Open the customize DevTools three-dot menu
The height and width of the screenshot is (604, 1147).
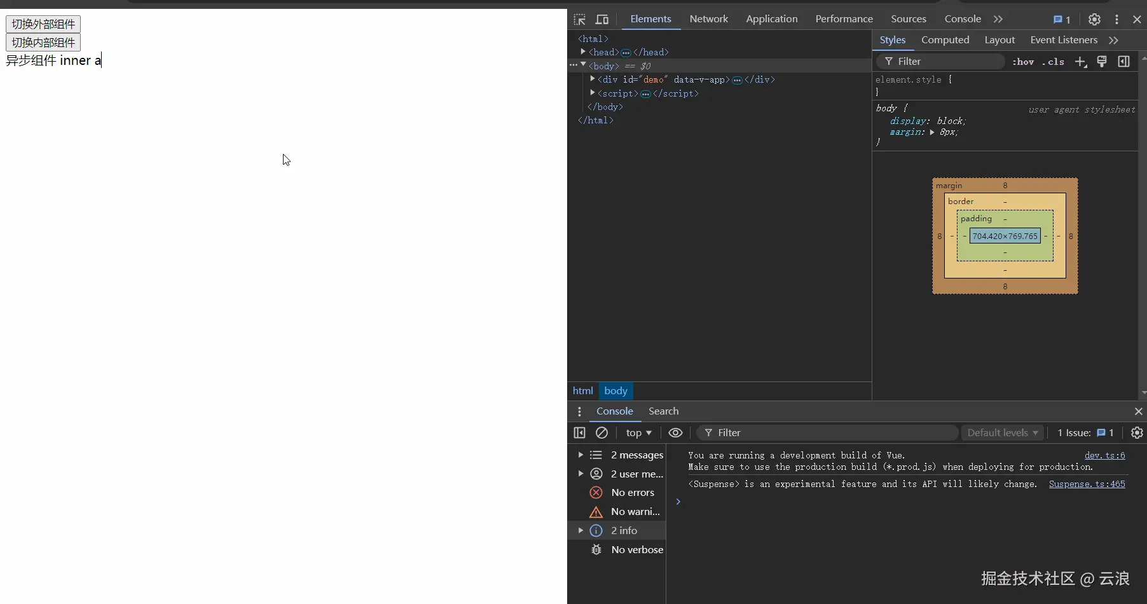click(x=1116, y=19)
